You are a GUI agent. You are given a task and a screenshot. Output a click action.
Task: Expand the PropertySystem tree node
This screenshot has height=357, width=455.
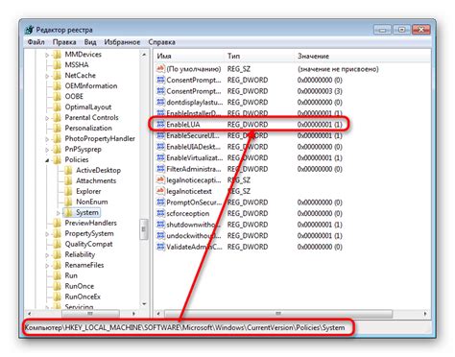(47, 234)
